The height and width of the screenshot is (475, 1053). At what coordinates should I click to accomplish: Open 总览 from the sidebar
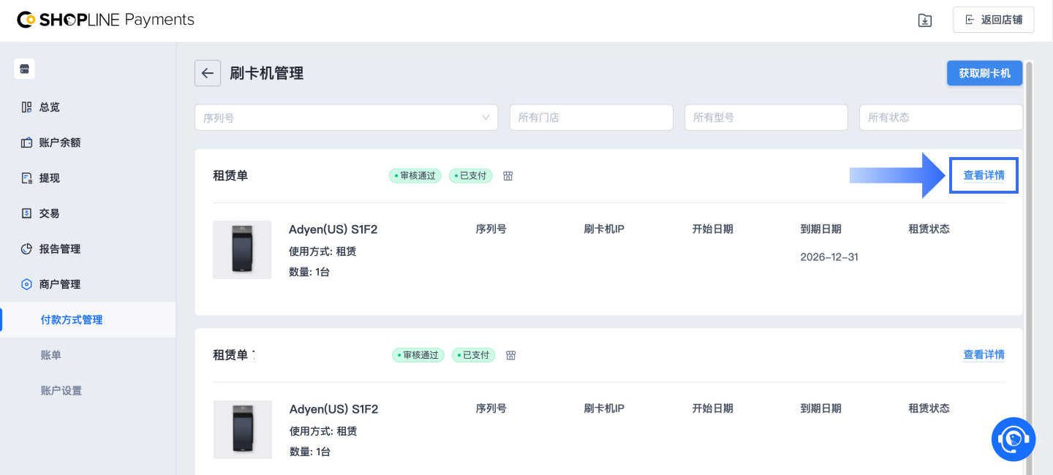coord(49,107)
